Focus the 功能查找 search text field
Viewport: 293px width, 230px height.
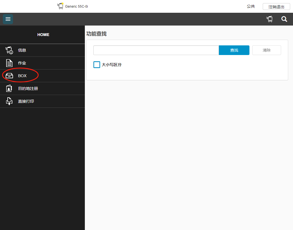[156, 50]
